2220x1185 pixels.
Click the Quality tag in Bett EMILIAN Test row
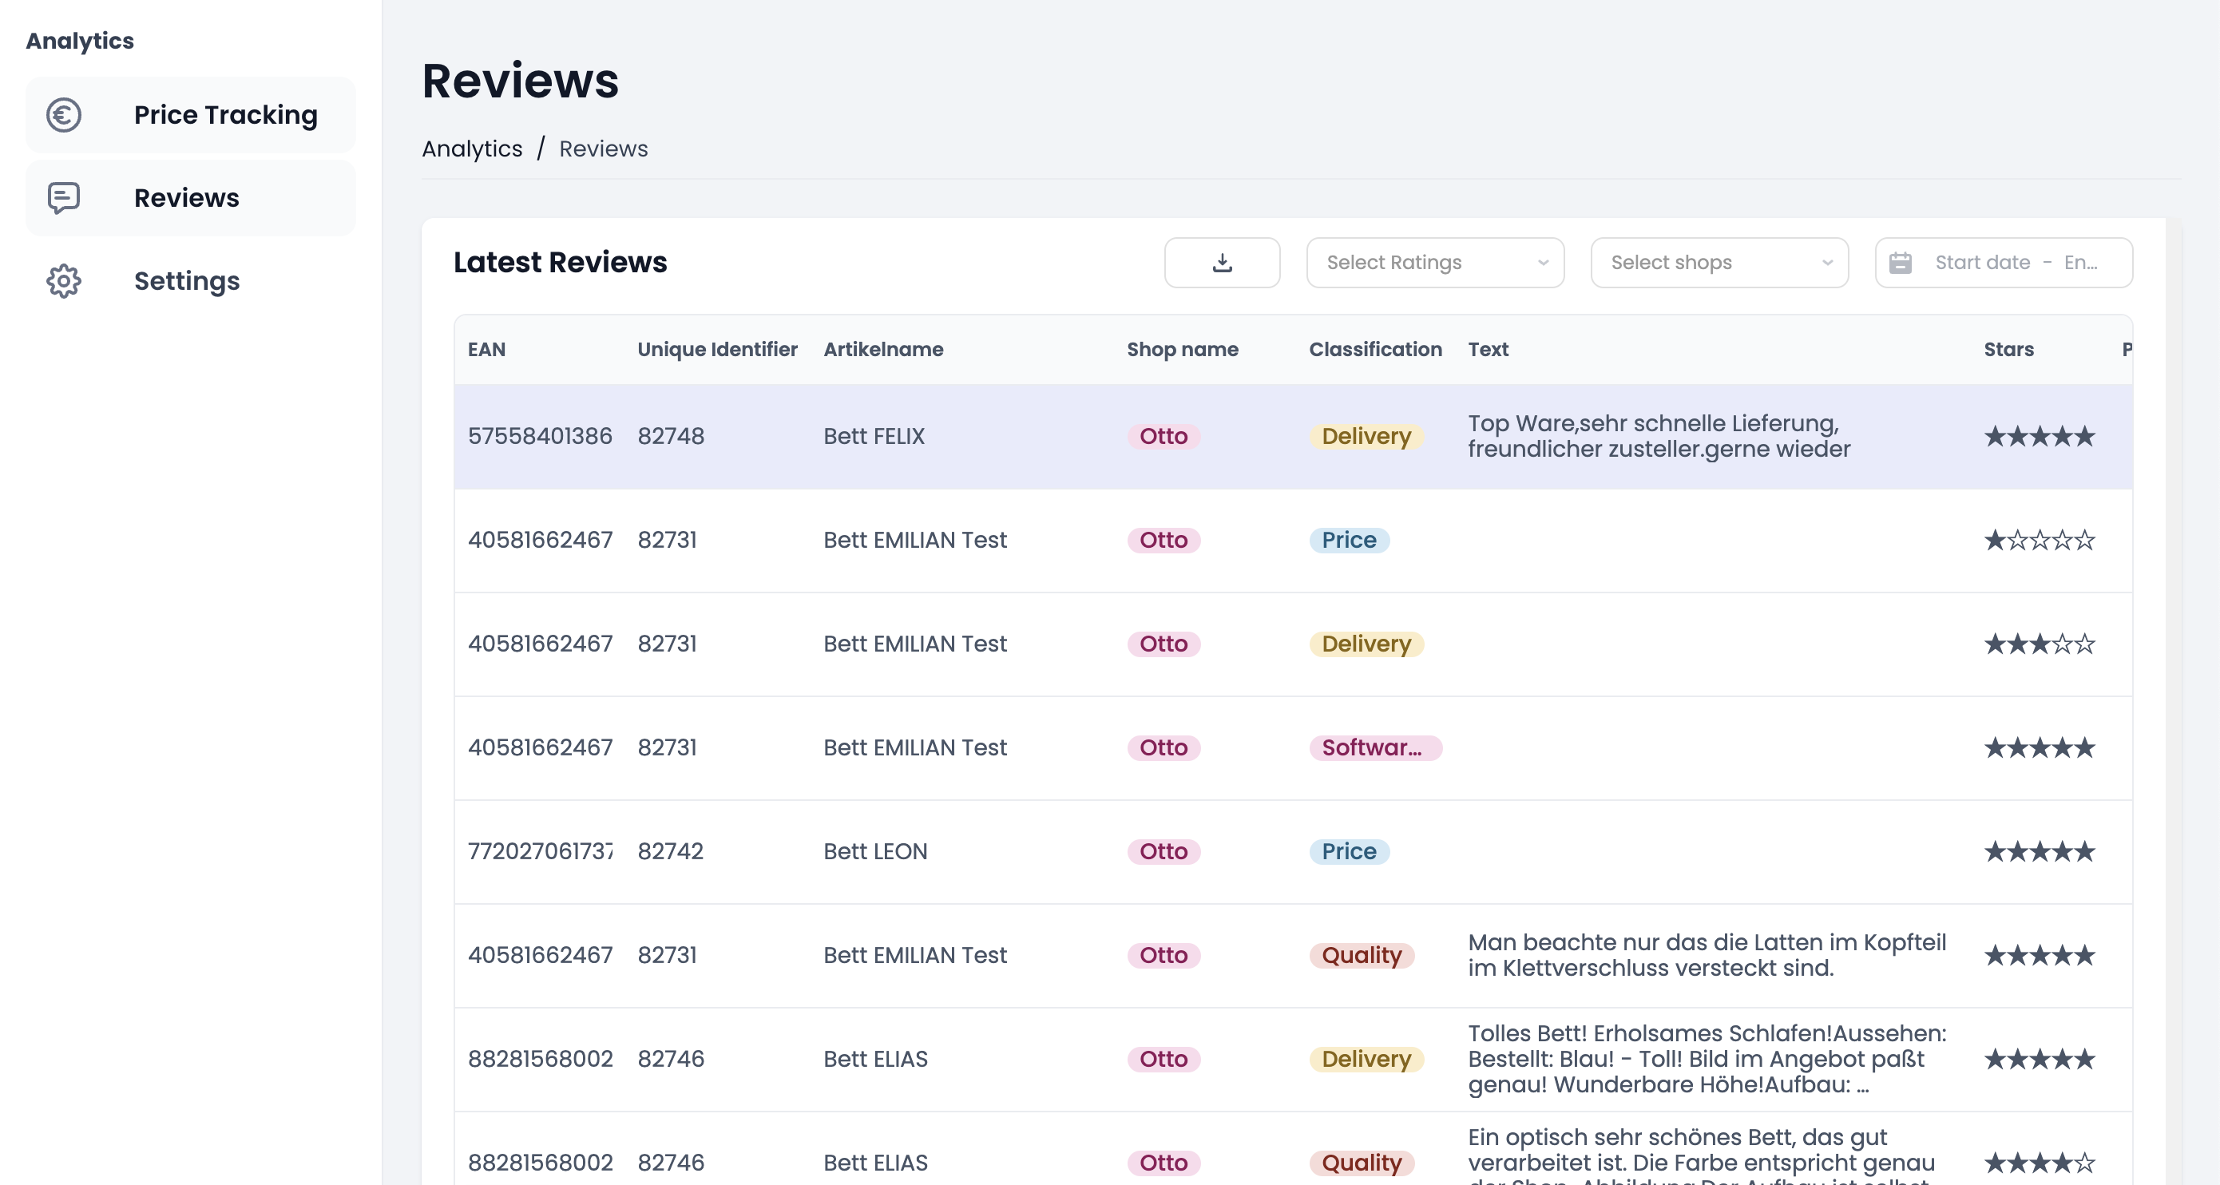(x=1362, y=955)
